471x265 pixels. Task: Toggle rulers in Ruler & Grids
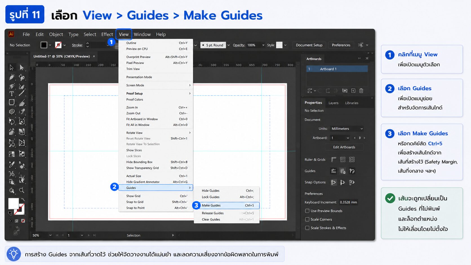click(x=334, y=160)
